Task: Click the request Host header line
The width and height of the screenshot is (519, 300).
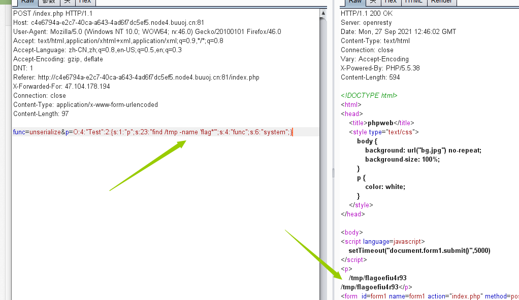Action: click(109, 23)
